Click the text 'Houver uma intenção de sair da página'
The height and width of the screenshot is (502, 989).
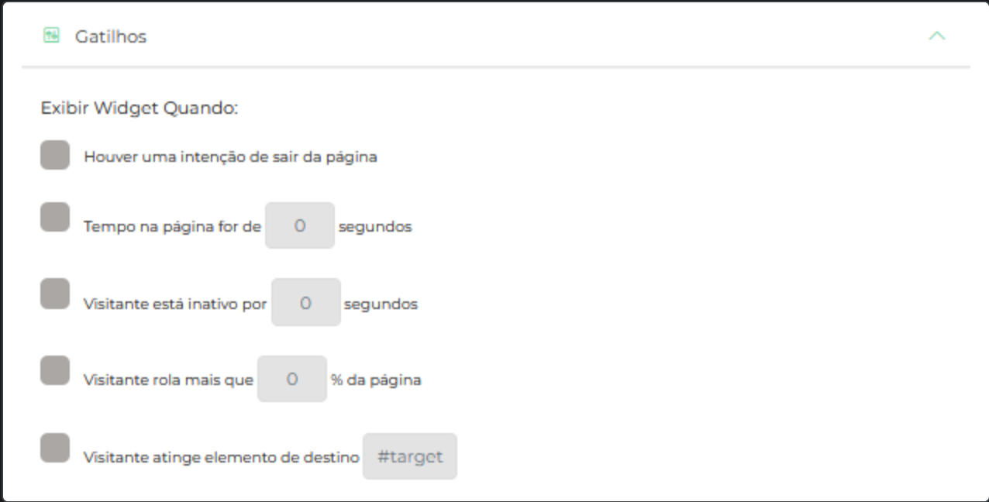click(229, 156)
